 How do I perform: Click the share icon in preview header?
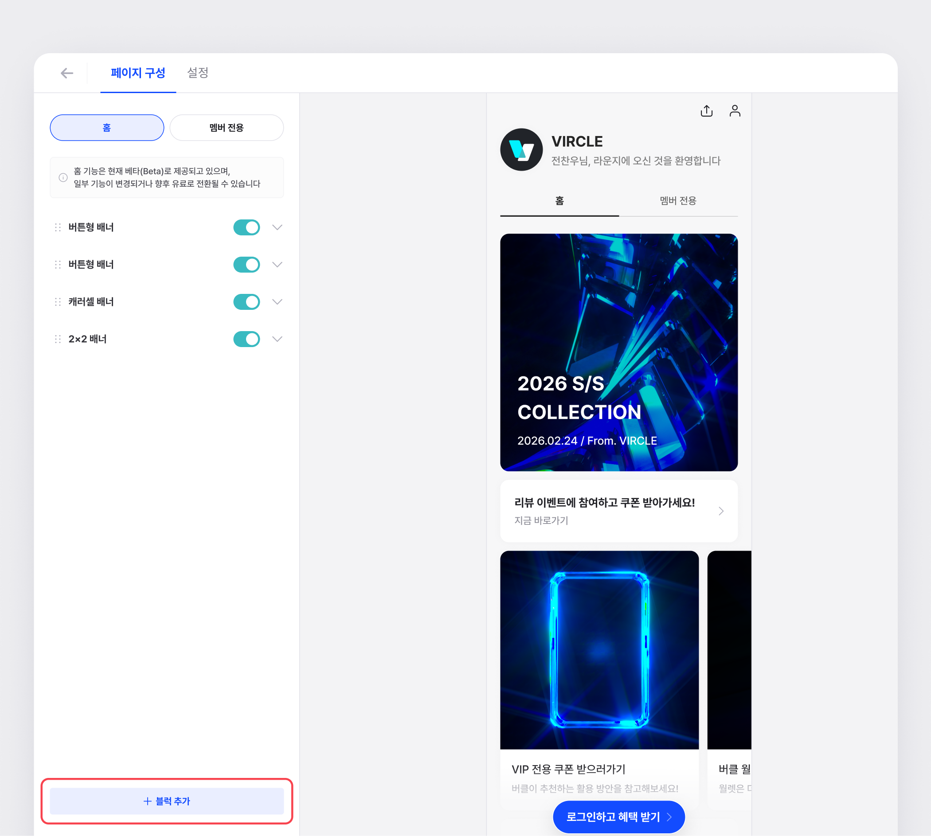706,111
